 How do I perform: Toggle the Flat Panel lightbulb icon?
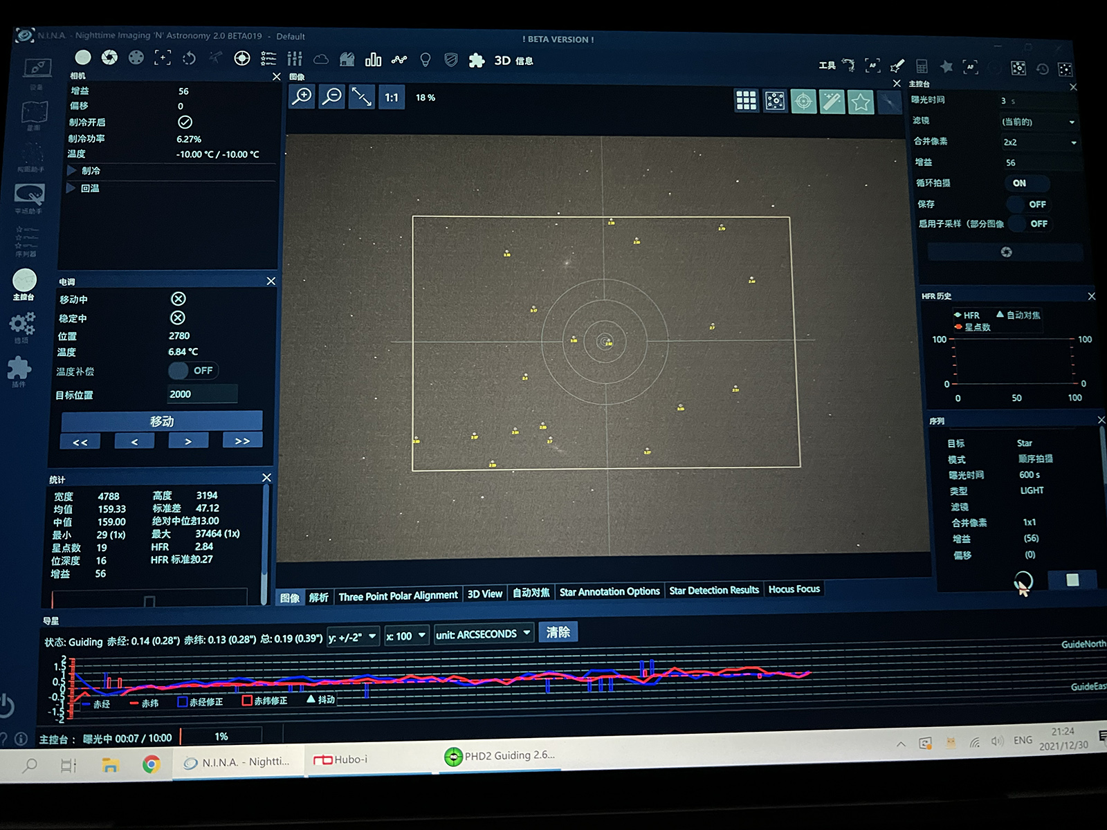click(426, 60)
